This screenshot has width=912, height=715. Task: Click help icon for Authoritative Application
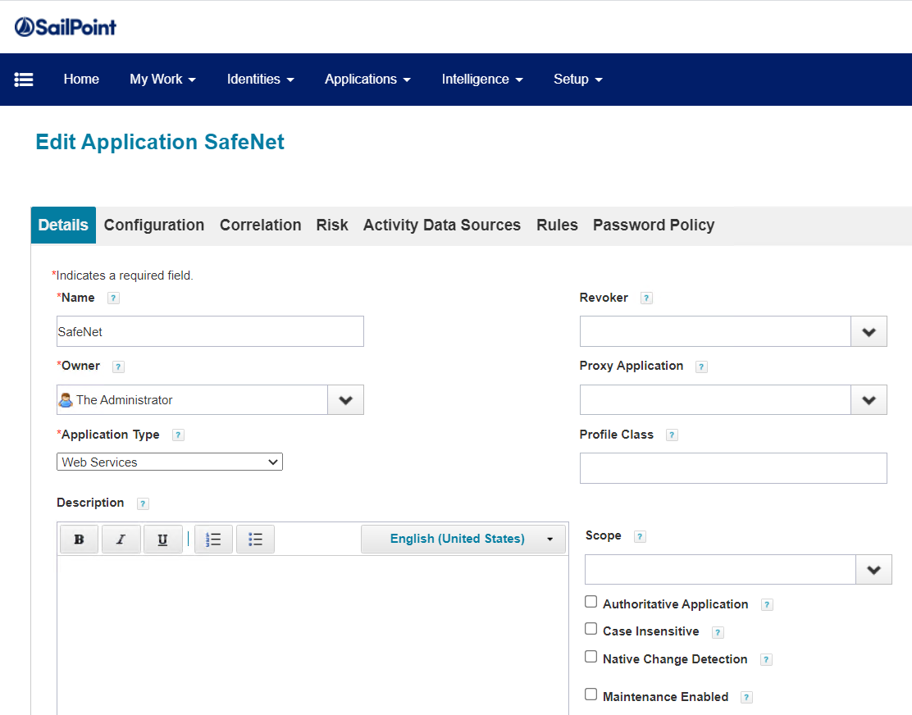pyautogui.click(x=767, y=605)
